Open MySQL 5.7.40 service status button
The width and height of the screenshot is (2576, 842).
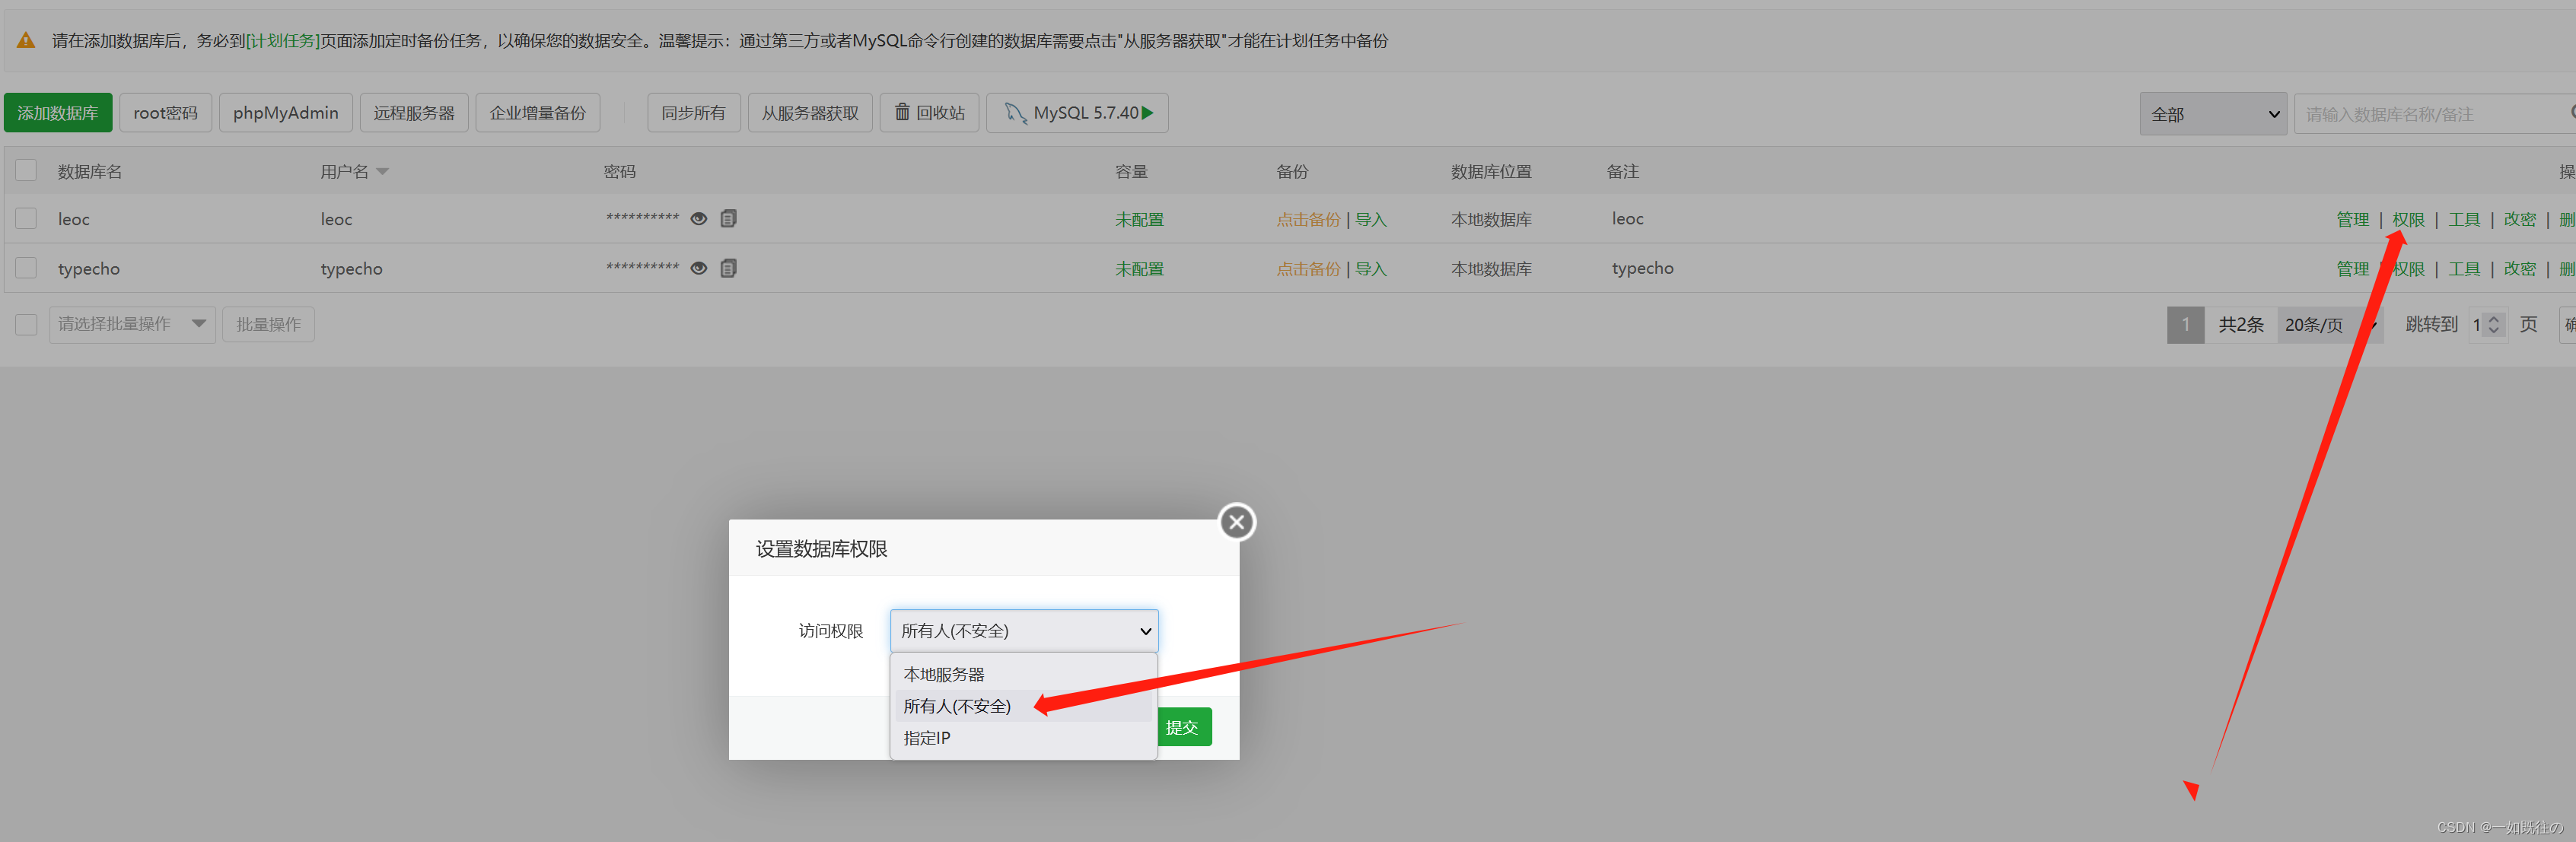1077,113
